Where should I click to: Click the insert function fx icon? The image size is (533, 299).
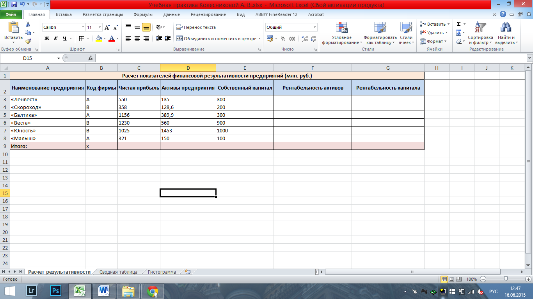coord(91,58)
